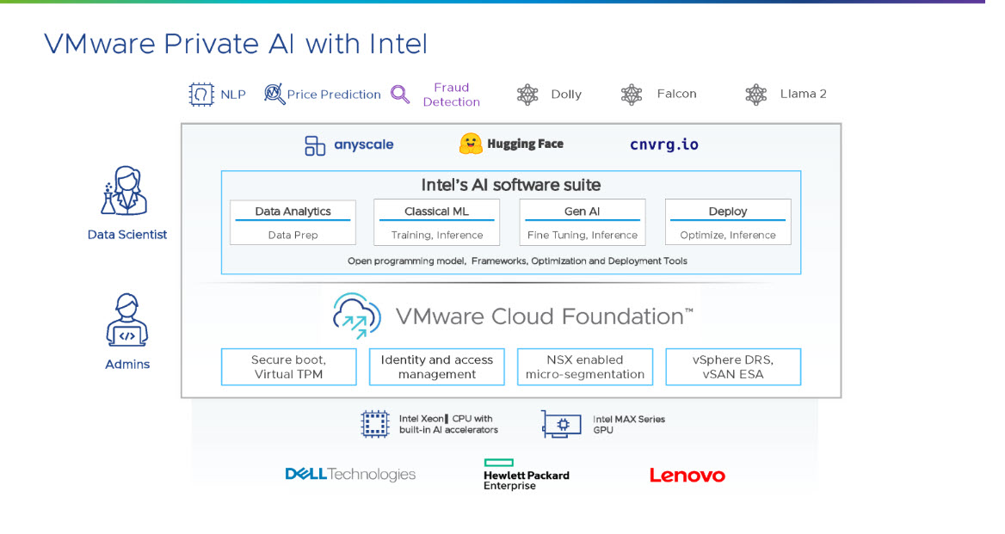Click the cnvrg.io logo

point(664,144)
